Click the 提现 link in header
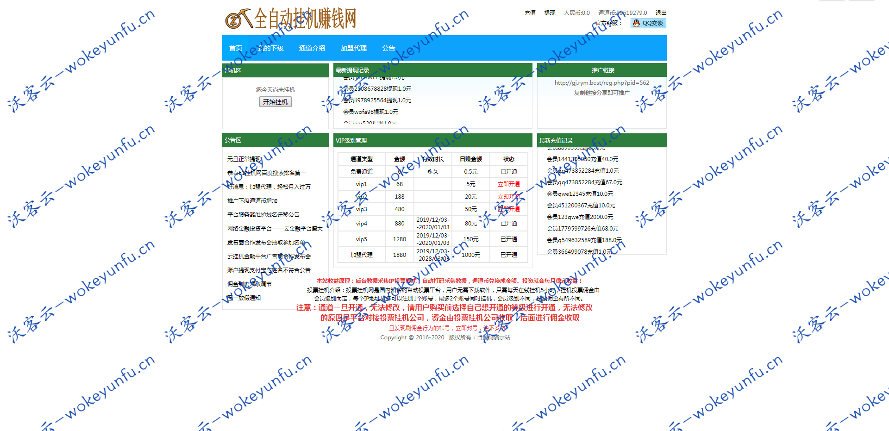Screen dimensions: 889x431 [x=550, y=13]
